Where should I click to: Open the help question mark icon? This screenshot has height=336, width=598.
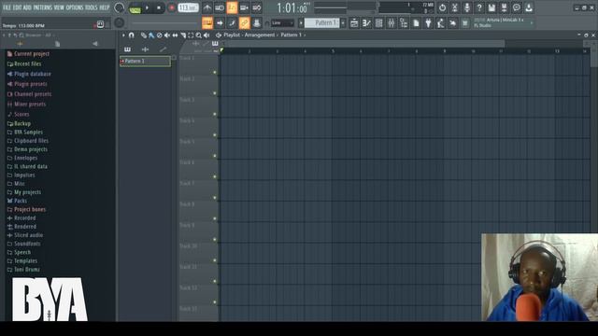(479, 7)
